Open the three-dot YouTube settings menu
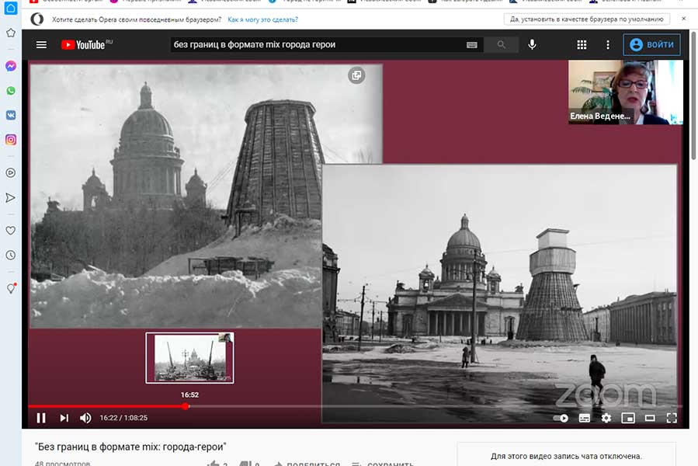This screenshot has height=466, width=698. pyautogui.click(x=608, y=44)
